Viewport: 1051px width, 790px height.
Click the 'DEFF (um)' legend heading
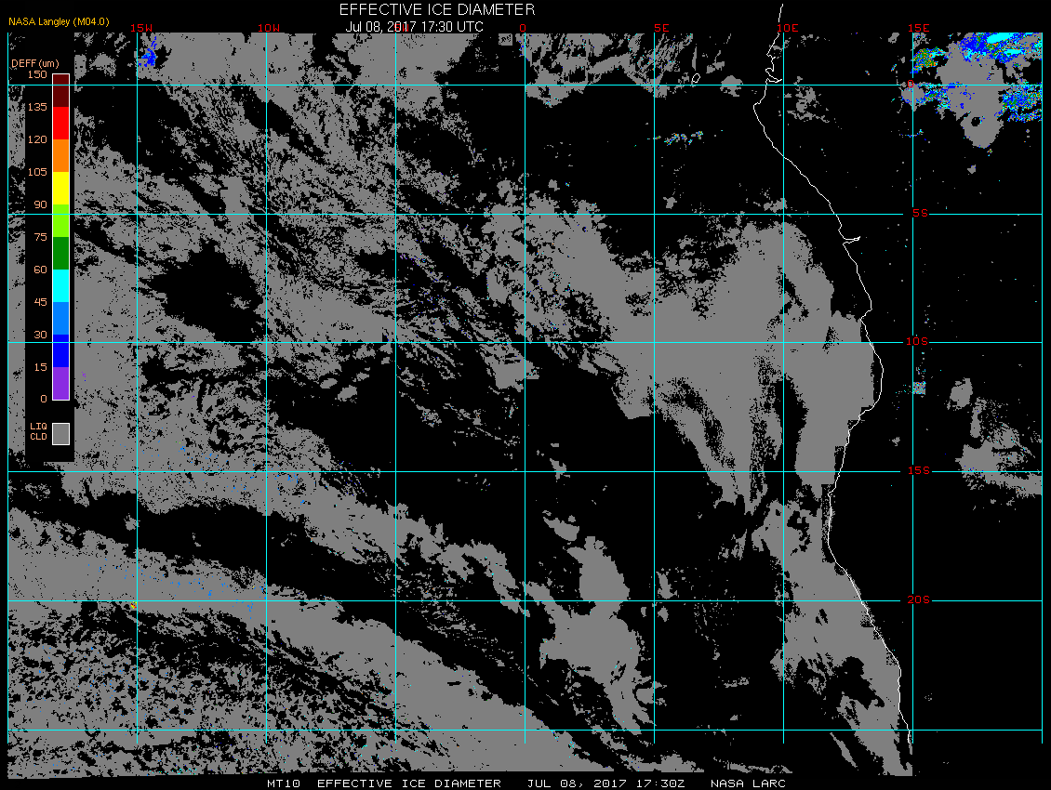point(34,63)
